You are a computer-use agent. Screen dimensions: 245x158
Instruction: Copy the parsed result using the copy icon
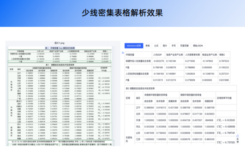(123, 53)
